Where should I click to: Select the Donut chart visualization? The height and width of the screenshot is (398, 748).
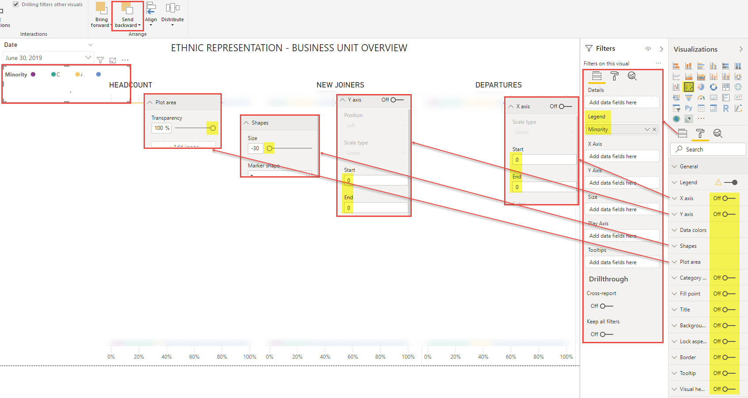tap(714, 87)
